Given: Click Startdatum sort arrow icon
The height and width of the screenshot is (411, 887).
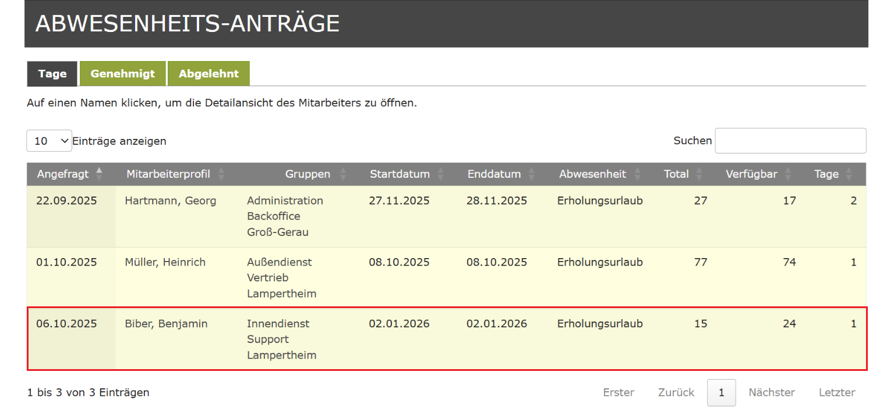Looking at the screenshot, I should [x=440, y=174].
